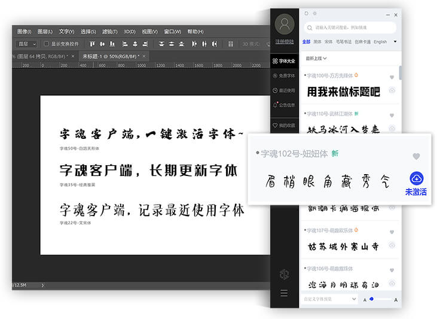This screenshot has height=319, width=437.
Task: Open 我的收藏 favorites in sidebar
Action: 283,126
